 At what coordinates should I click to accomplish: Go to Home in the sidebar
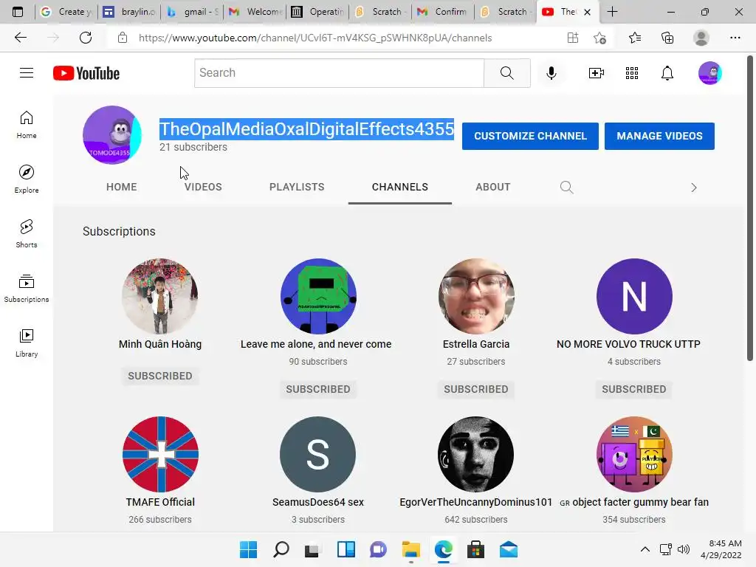(27, 124)
